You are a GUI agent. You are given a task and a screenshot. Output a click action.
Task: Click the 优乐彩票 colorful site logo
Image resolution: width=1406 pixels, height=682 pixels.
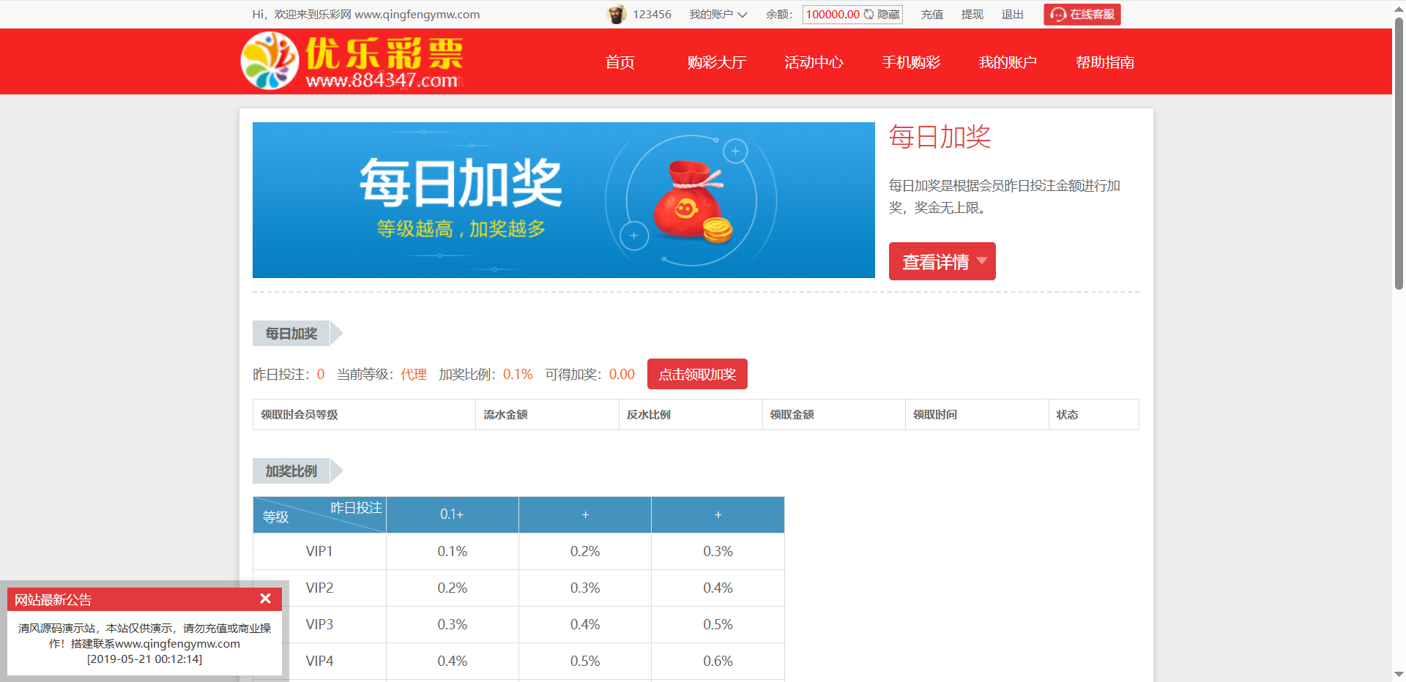(x=351, y=61)
